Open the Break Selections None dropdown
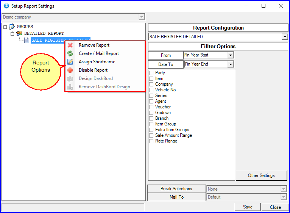The image size is (290, 213). point(284,189)
